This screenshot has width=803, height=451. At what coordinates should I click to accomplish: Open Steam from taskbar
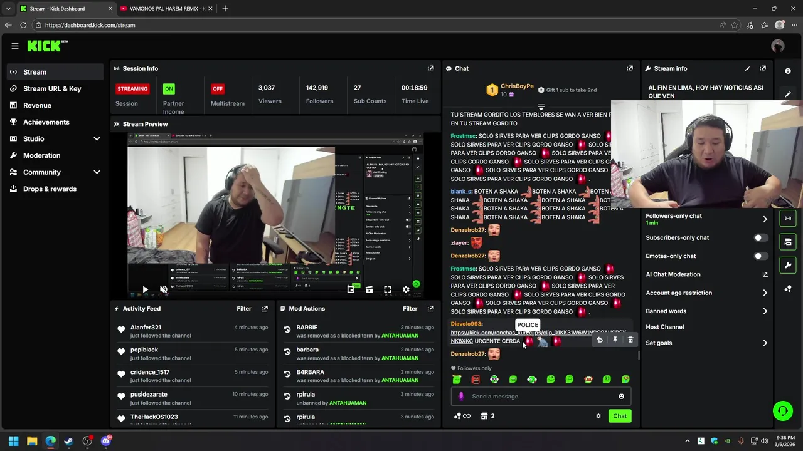68,441
